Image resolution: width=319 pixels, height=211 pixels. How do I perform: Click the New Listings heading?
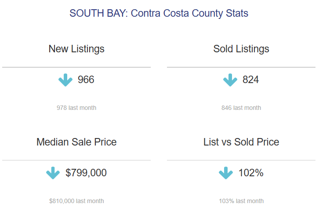tap(76, 49)
